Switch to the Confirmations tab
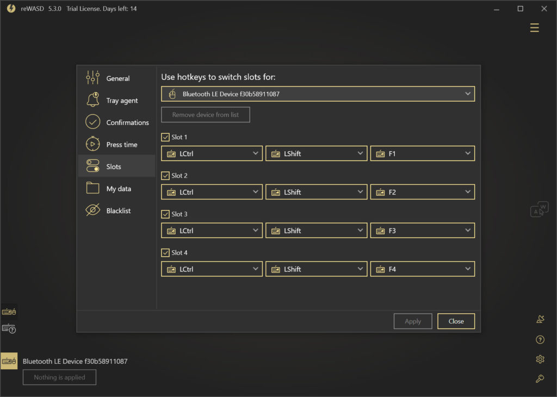 tap(117, 122)
